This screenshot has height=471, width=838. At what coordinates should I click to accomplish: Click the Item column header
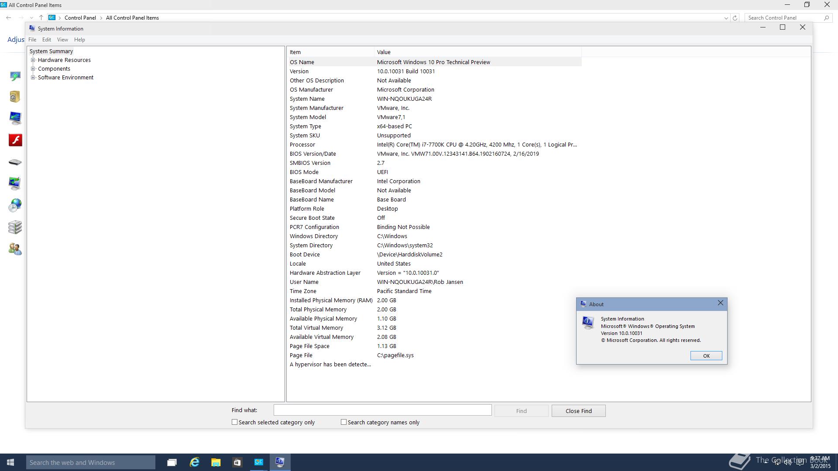[331, 52]
